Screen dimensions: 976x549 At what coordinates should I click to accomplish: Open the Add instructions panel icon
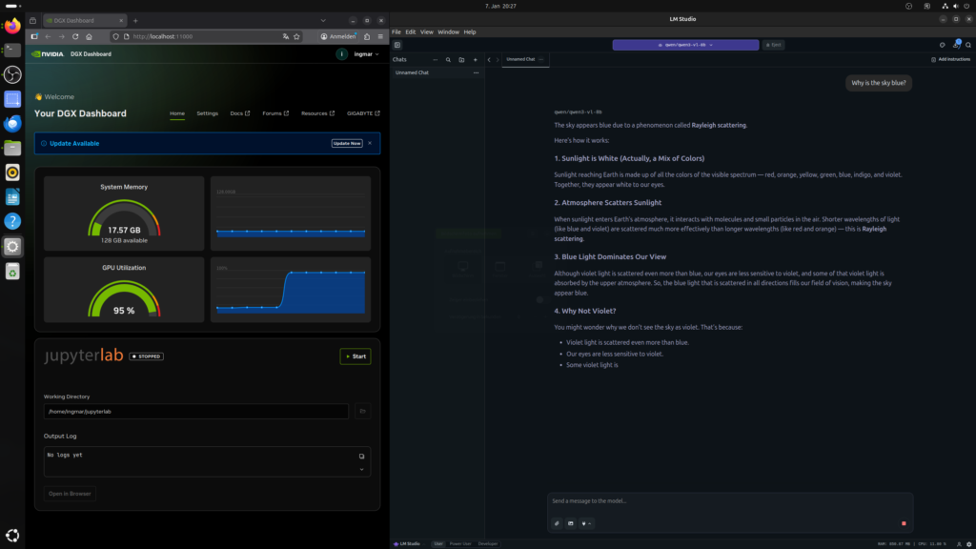(x=933, y=59)
